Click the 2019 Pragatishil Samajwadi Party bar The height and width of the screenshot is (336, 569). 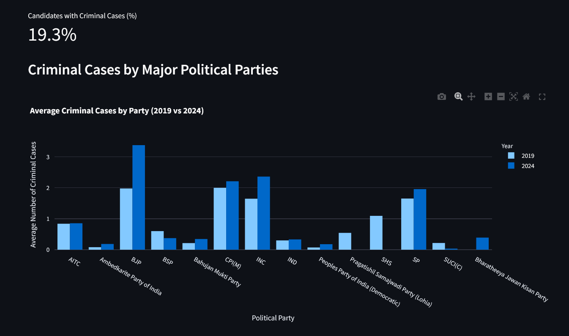345,241
